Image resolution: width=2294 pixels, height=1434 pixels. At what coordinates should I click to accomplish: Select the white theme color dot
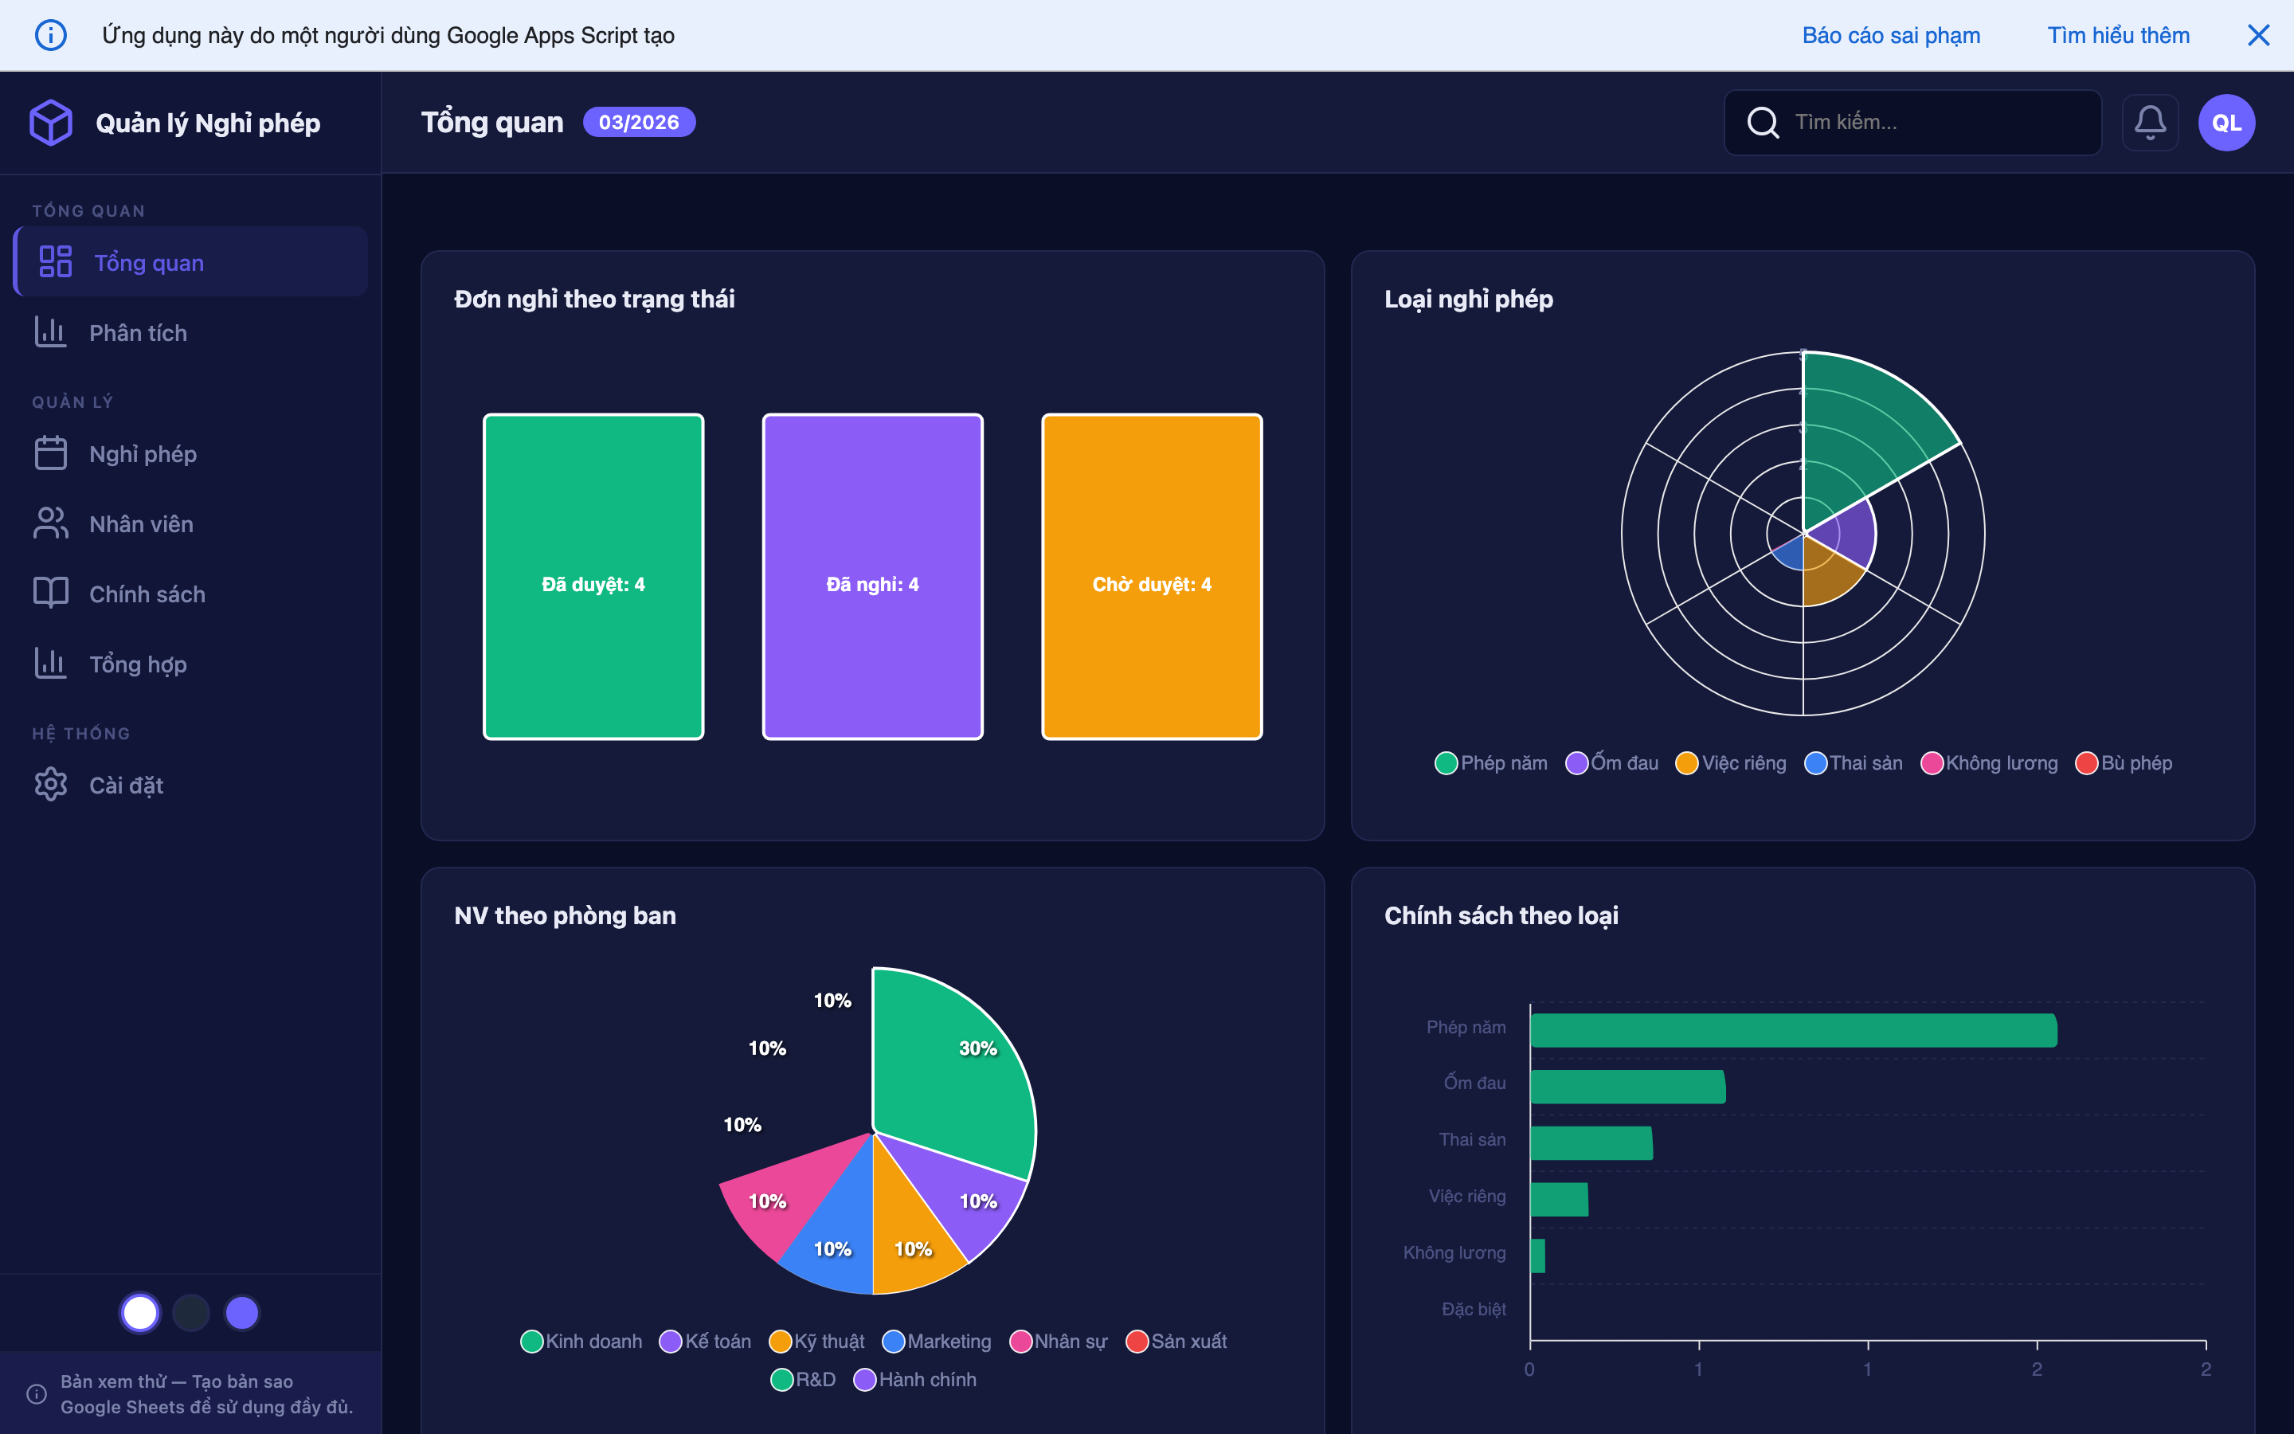140,1313
